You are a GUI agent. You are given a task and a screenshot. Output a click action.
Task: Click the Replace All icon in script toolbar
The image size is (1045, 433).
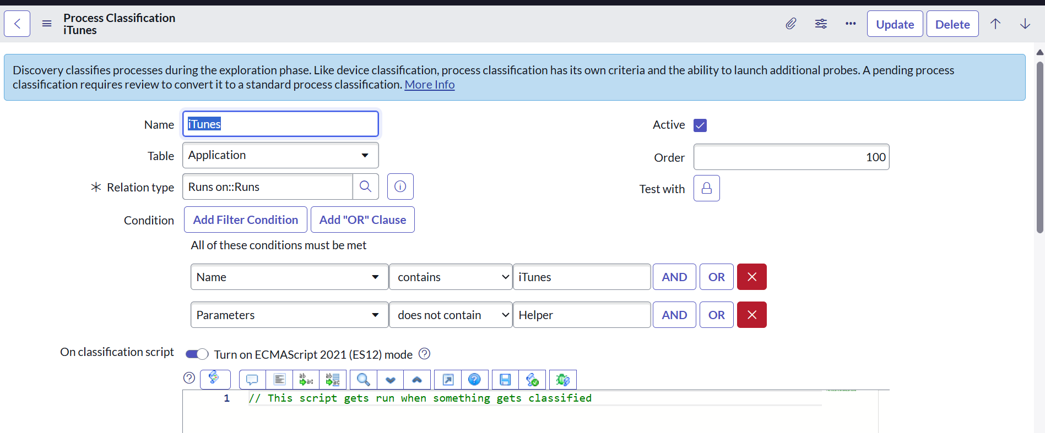pos(333,380)
